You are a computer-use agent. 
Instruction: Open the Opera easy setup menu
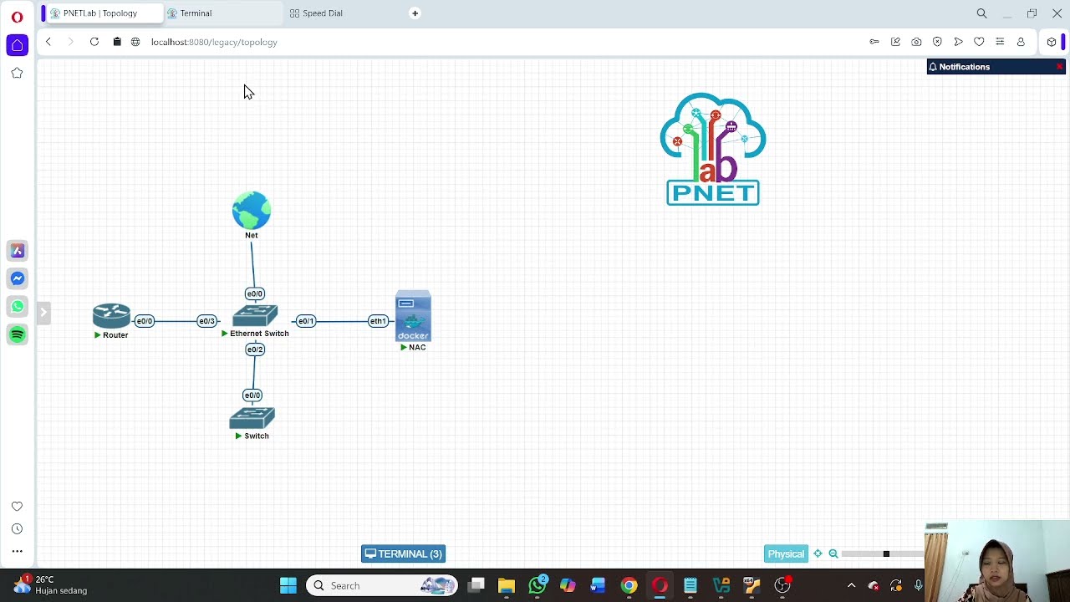pos(1000,42)
